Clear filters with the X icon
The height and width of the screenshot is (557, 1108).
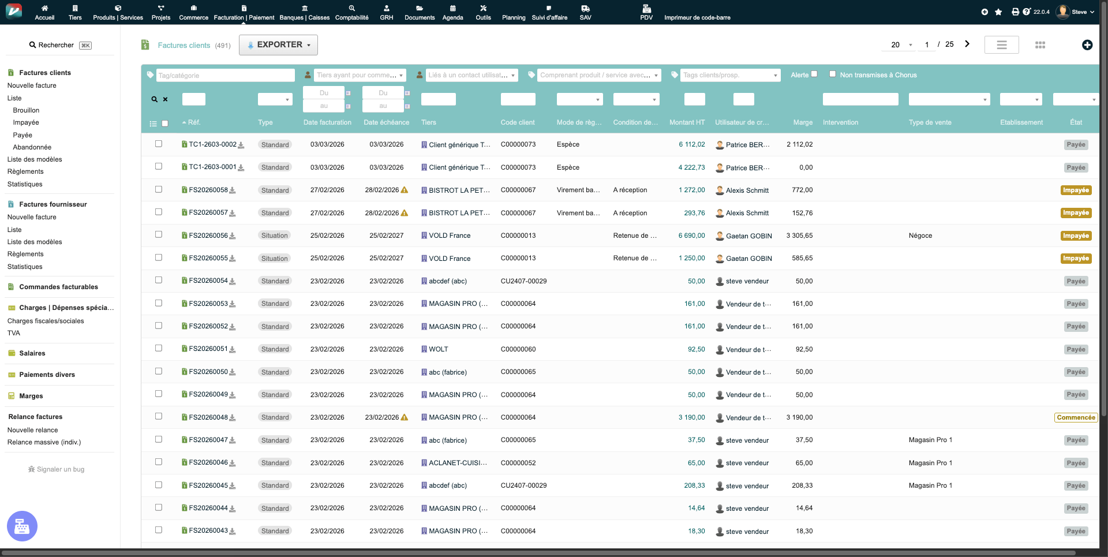click(x=165, y=99)
